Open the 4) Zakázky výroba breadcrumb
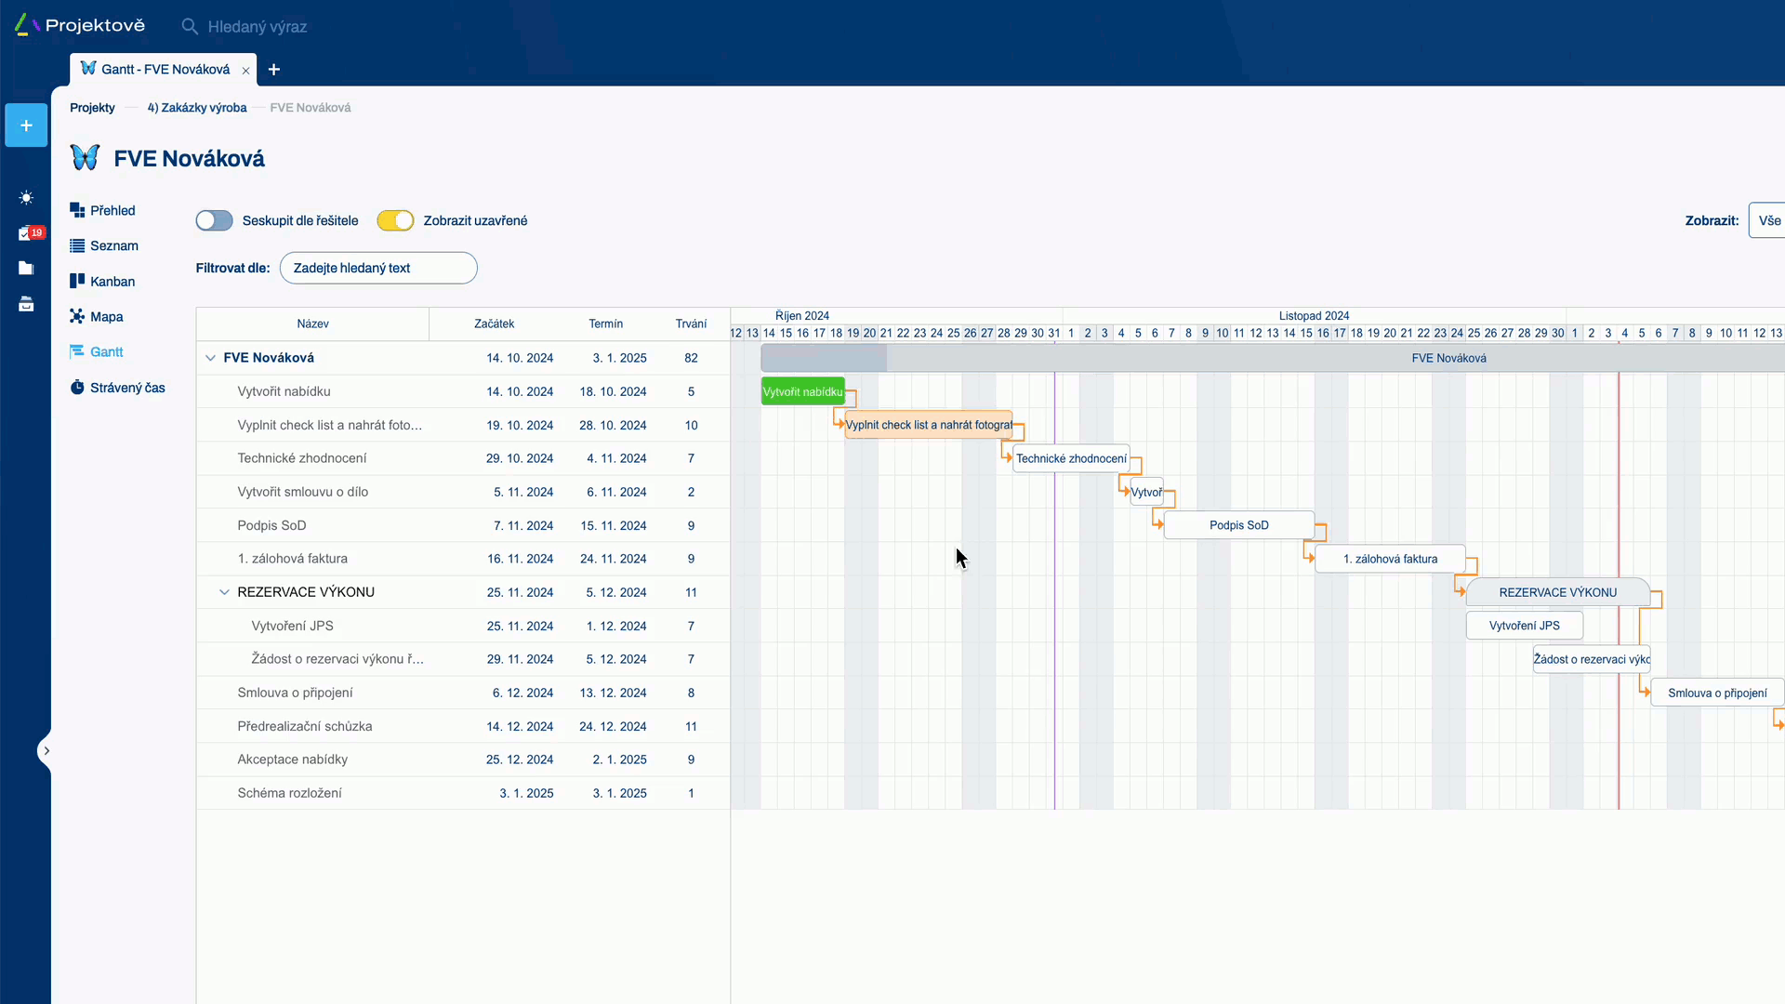Screen dimensions: 1785x1004 pos(195,107)
